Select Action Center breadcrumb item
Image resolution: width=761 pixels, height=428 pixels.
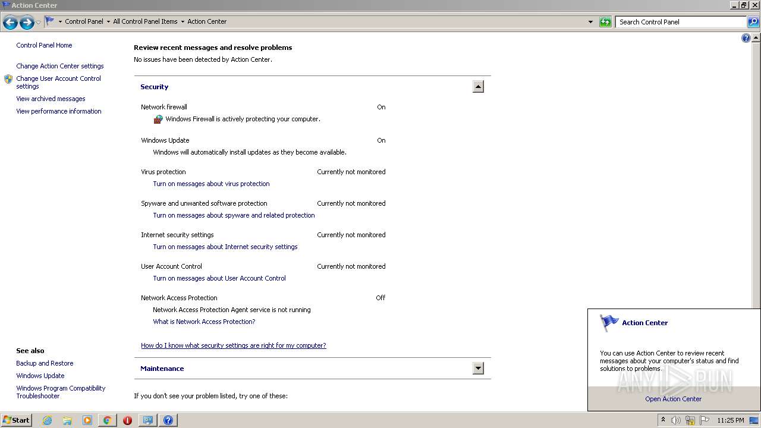[207, 21]
